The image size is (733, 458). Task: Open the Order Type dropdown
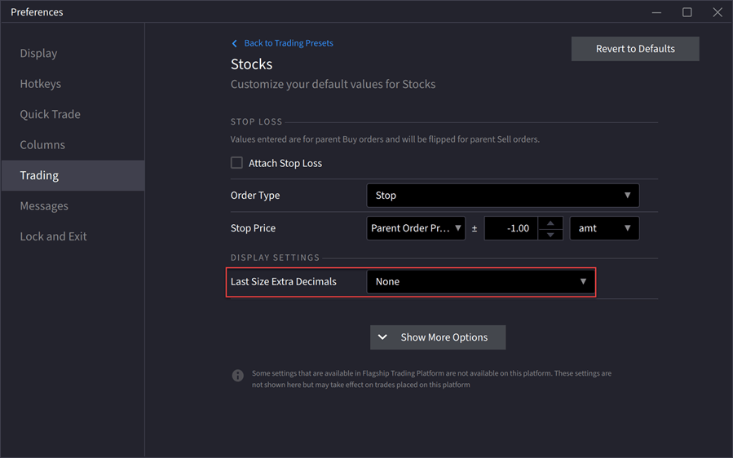pos(502,196)
